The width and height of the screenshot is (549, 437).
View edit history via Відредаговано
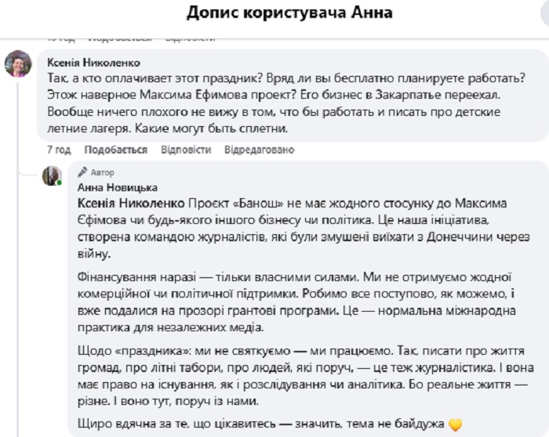click(259, 150)
